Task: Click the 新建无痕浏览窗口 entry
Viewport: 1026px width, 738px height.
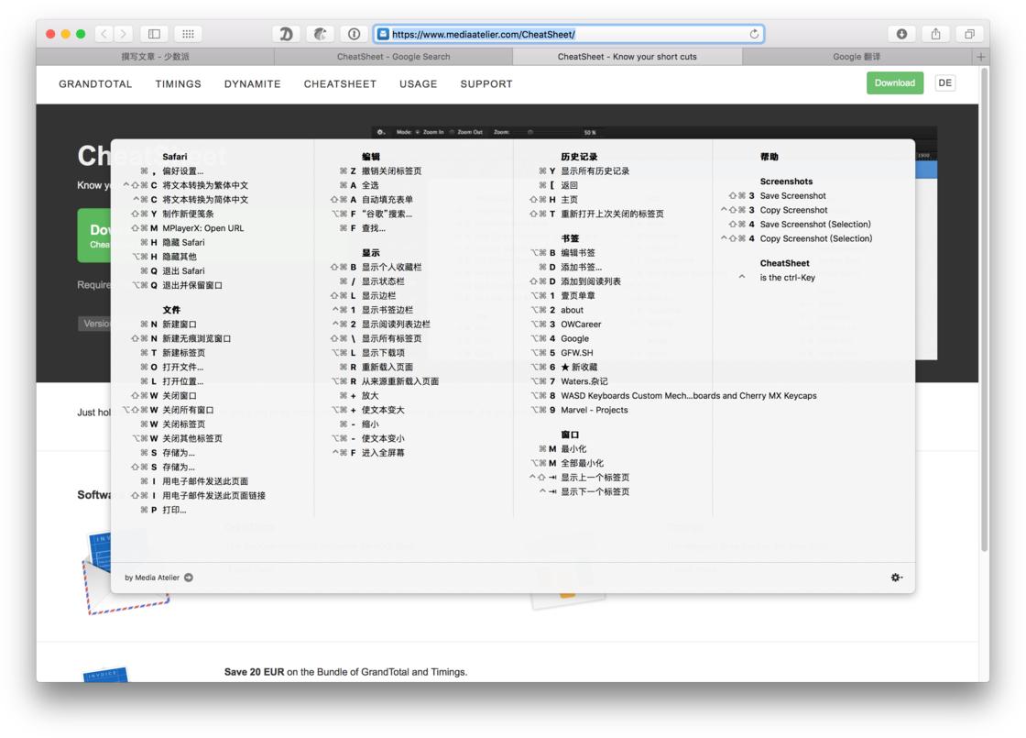Action: [x=196, y=338]
